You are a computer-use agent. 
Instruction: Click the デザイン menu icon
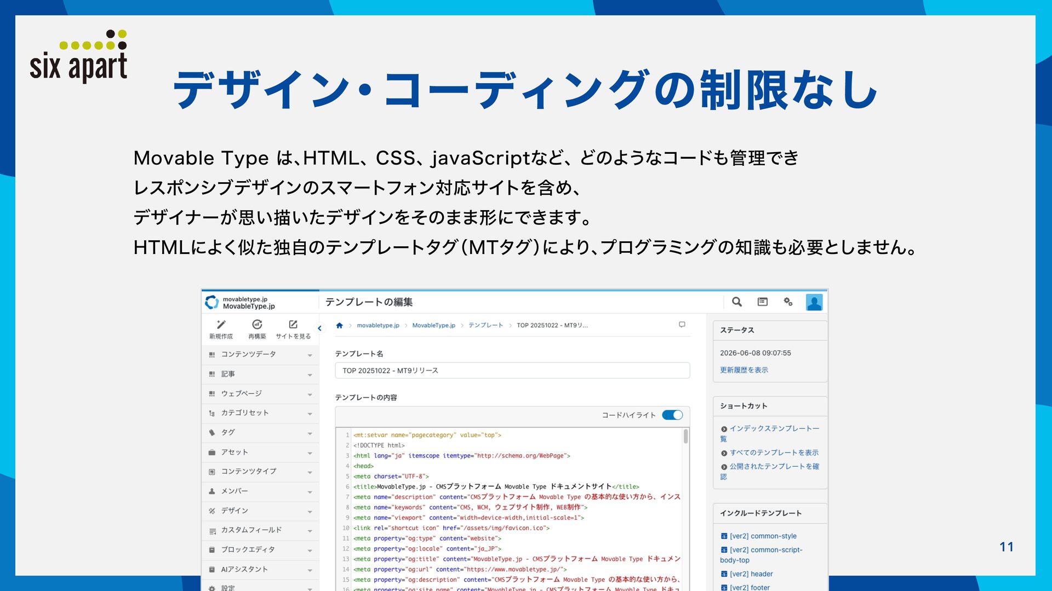point(212,511)
